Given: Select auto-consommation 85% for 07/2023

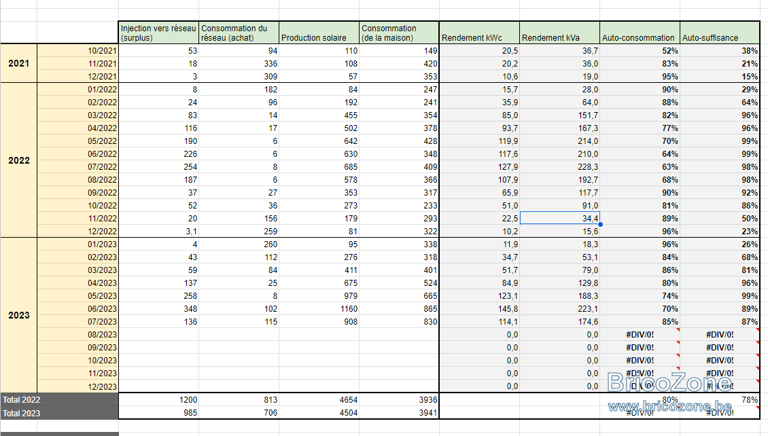Looking at the screenshot, I should coord(640,322).
